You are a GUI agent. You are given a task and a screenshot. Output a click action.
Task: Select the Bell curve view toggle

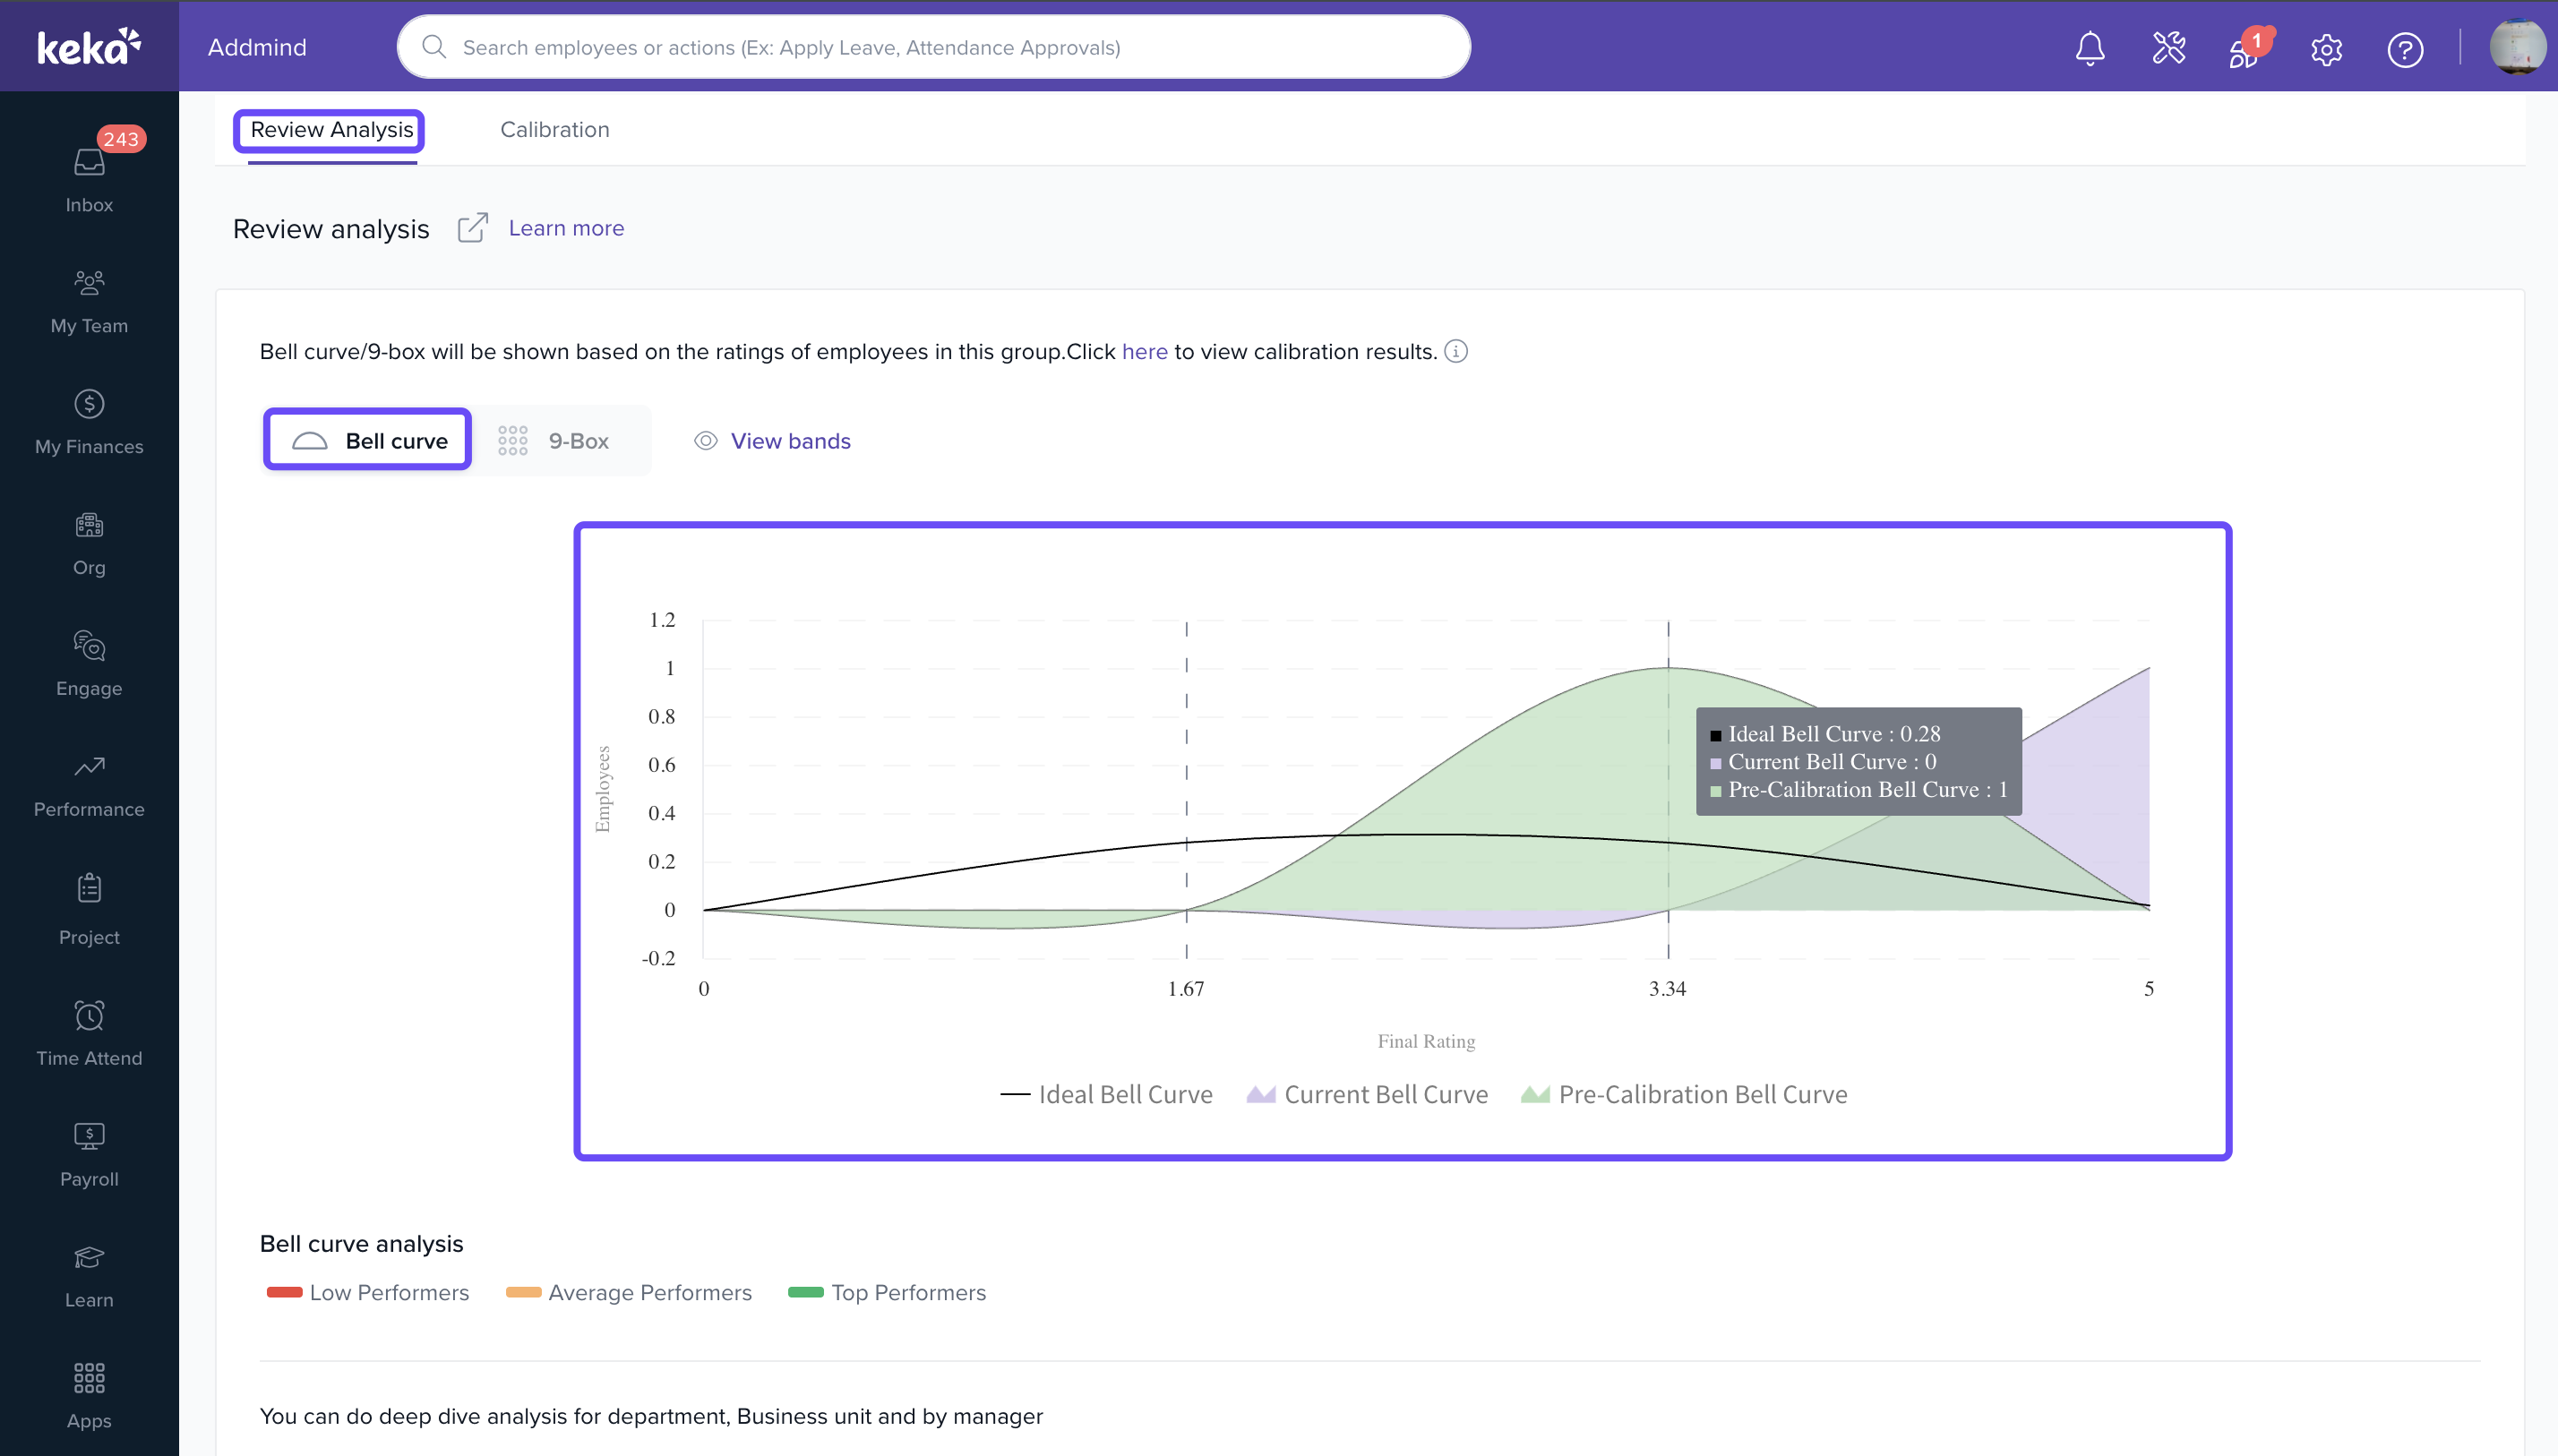368,441
